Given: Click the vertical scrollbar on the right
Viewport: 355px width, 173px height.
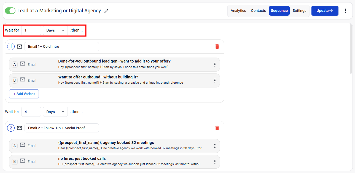Looking at the screenshot, I should [351, 49].
